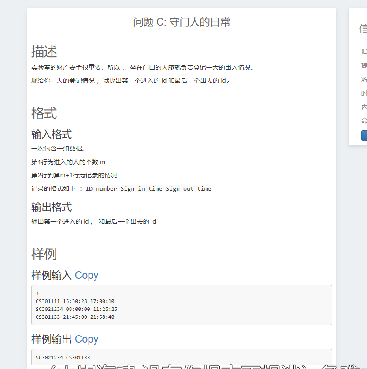Click the line 一次包含一组数据。
Screen dimensions: 367x369
[58, 148]
